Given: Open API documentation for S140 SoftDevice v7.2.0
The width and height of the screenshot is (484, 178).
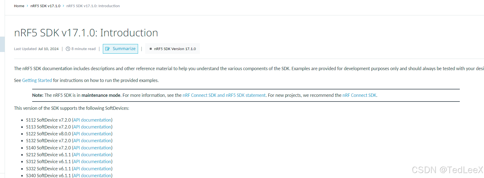Looking at the screenshot, I should pyautogui.click(x=92, y=148).
